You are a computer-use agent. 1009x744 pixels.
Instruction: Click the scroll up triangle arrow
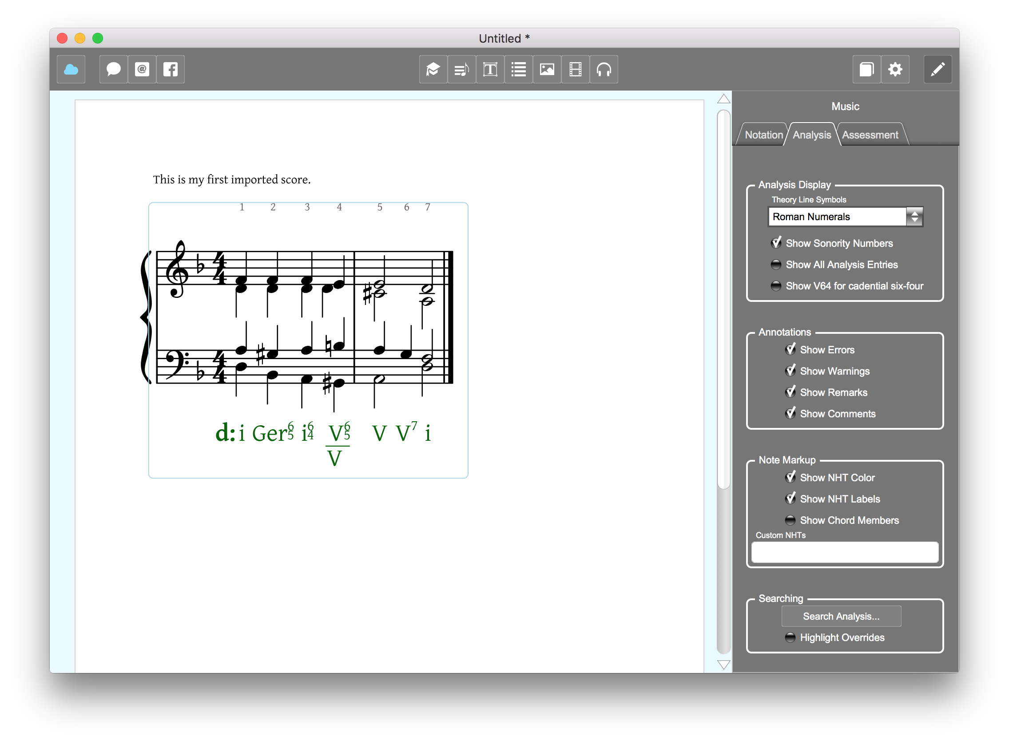click(x=723, y=99)
